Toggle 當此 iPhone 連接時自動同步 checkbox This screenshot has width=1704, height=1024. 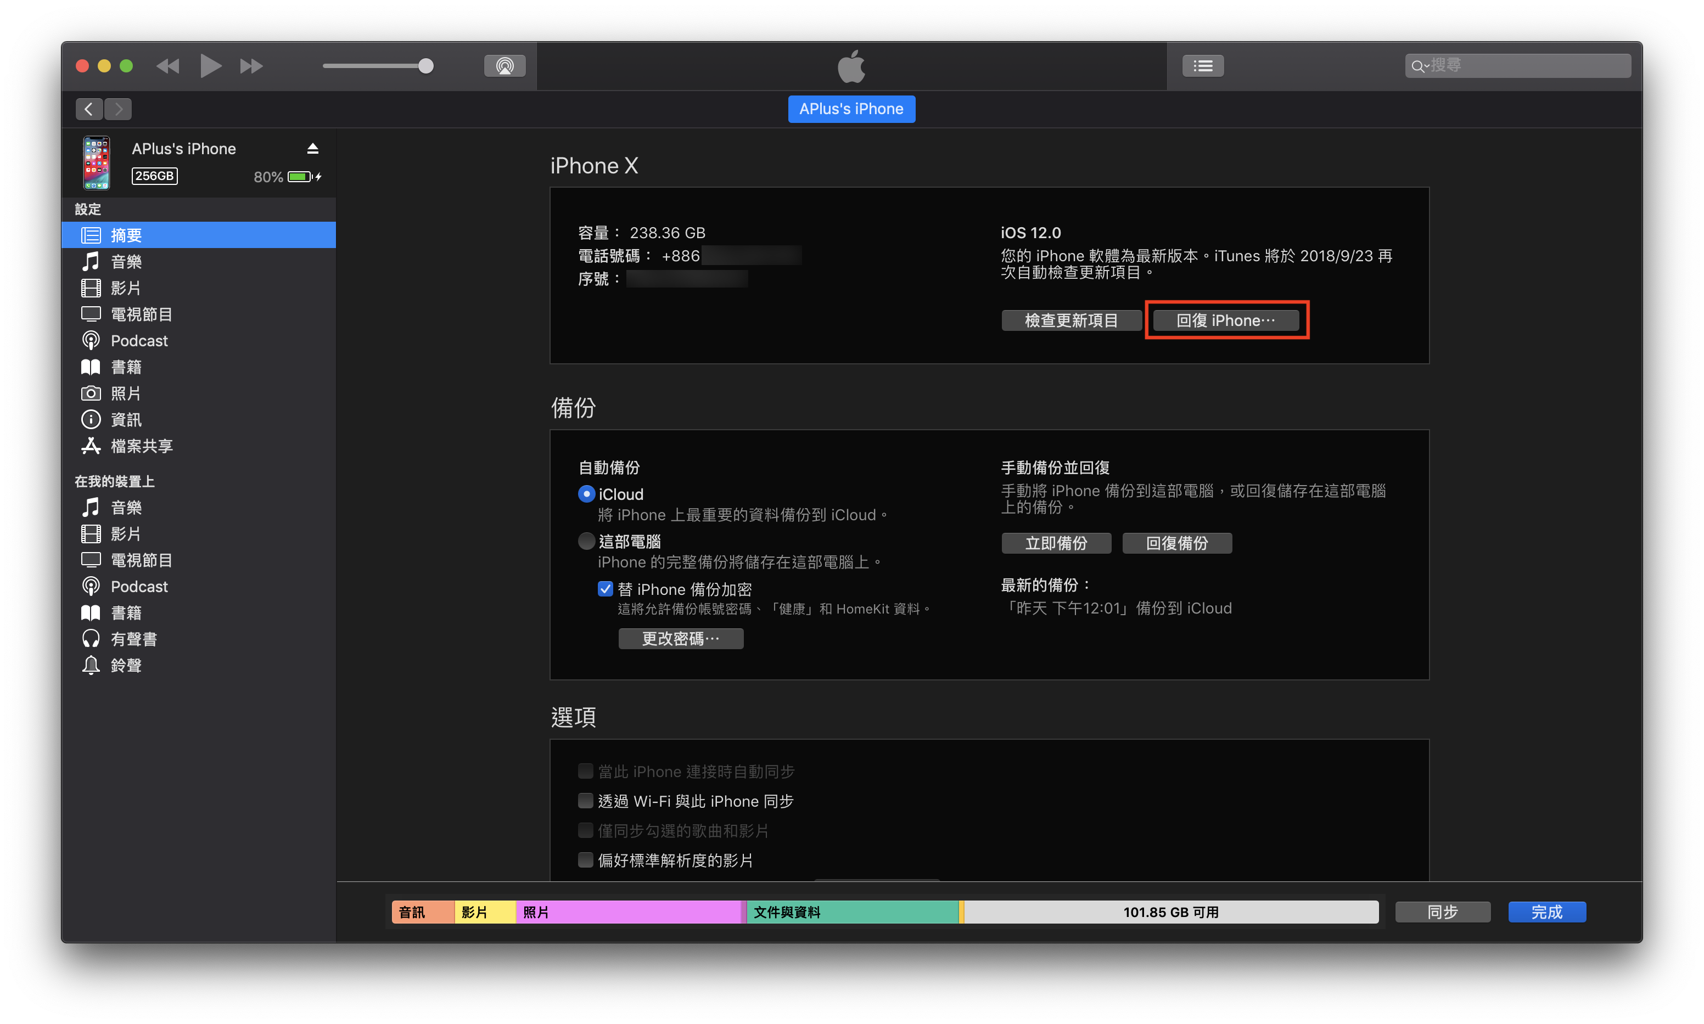[x=585, y=771]
